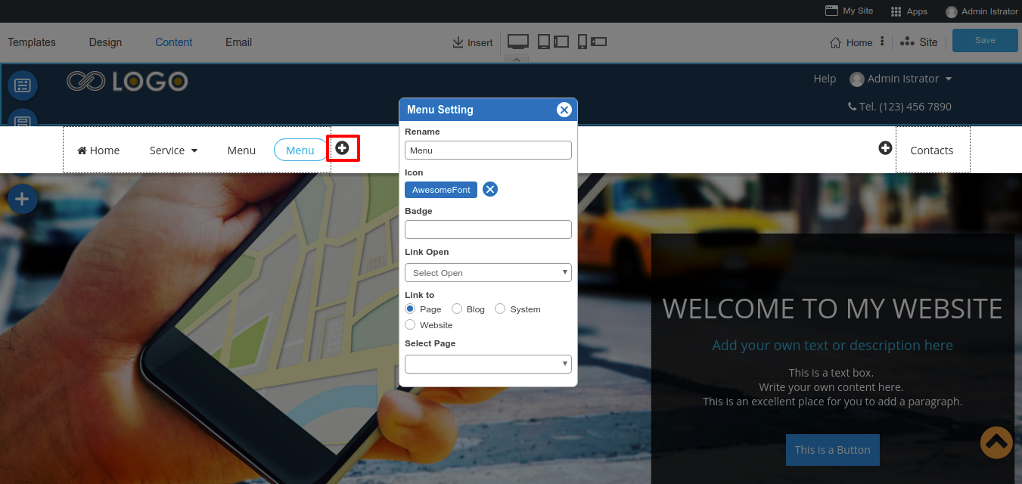Click the Welcome To My Website heading

pyautogui.click(x=833, y=309)
